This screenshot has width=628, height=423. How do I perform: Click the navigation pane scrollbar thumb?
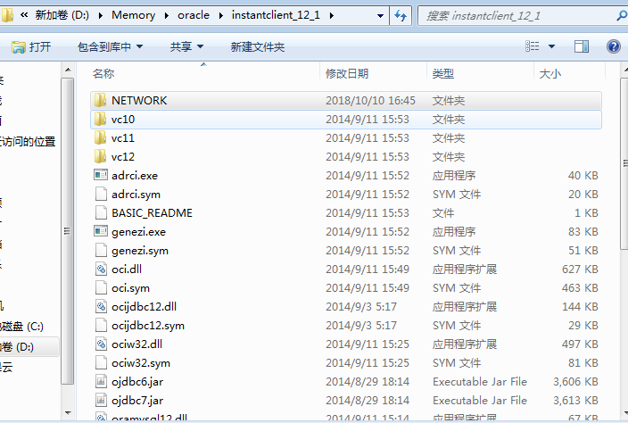[x=67, y=231]
